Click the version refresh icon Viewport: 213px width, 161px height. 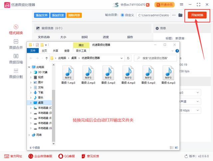186,156
